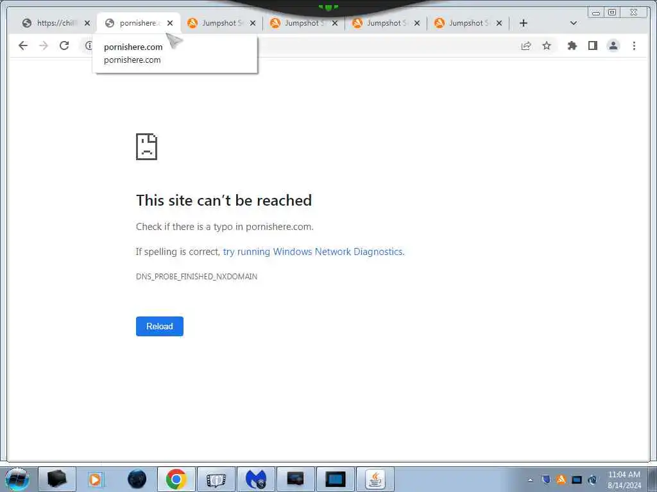Share this page using share icon
Screen dimensions: 657x492
pos(526,45)
